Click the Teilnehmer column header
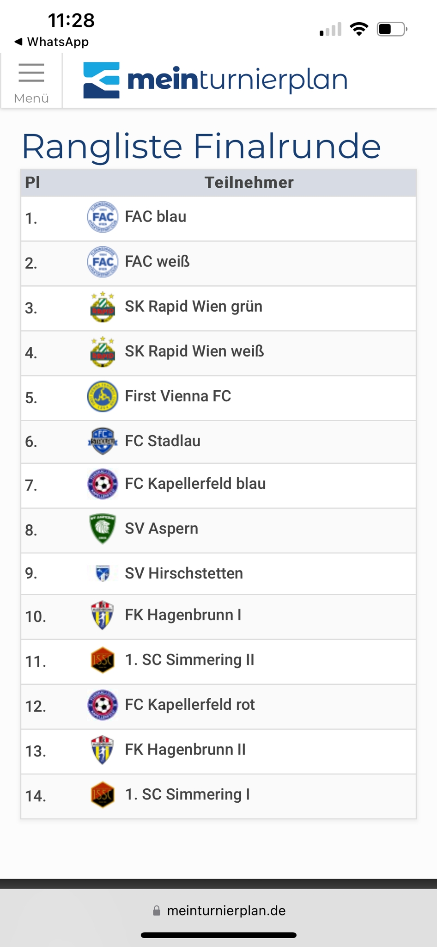The width and height of the screenshot is (437, 947). 249,183
